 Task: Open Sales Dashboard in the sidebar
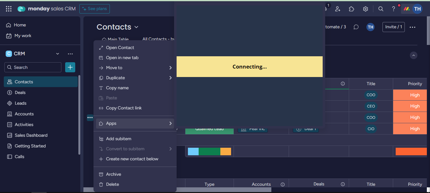coord(31,135)
